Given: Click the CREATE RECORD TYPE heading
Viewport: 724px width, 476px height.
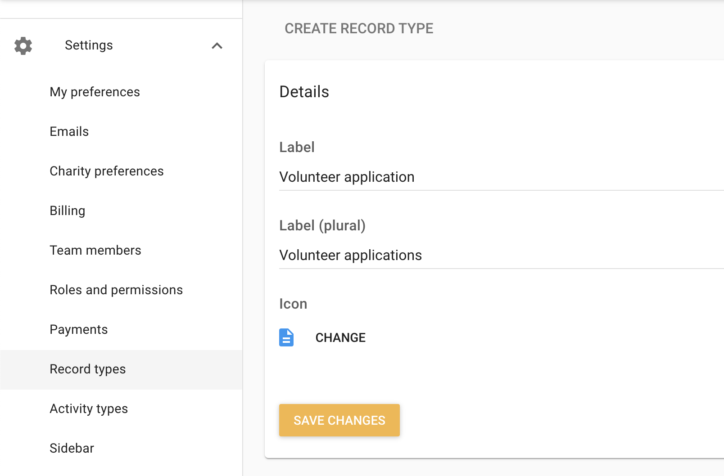Looking at the screenshot, I should pos(359,28).
